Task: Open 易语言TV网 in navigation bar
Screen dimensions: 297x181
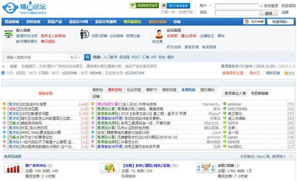Action: [78, 22]
